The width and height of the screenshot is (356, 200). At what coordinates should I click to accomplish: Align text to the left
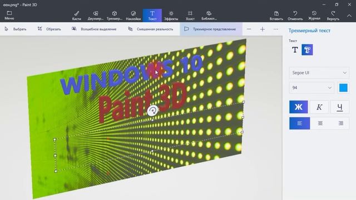[x=299, y=123]
